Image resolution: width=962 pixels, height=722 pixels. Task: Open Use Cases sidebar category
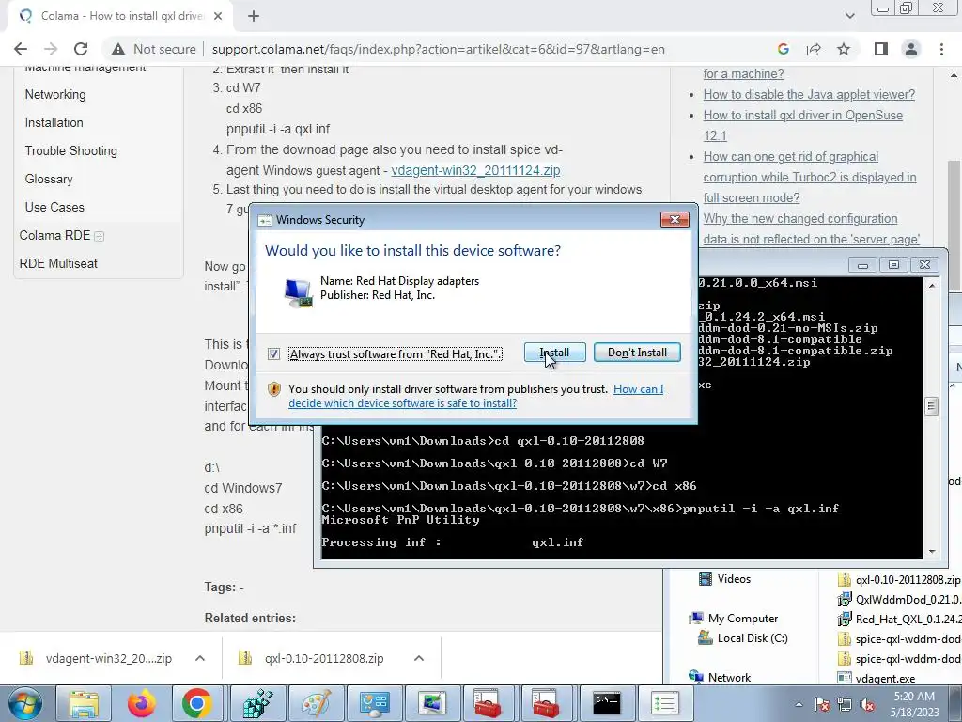[54, 208]
